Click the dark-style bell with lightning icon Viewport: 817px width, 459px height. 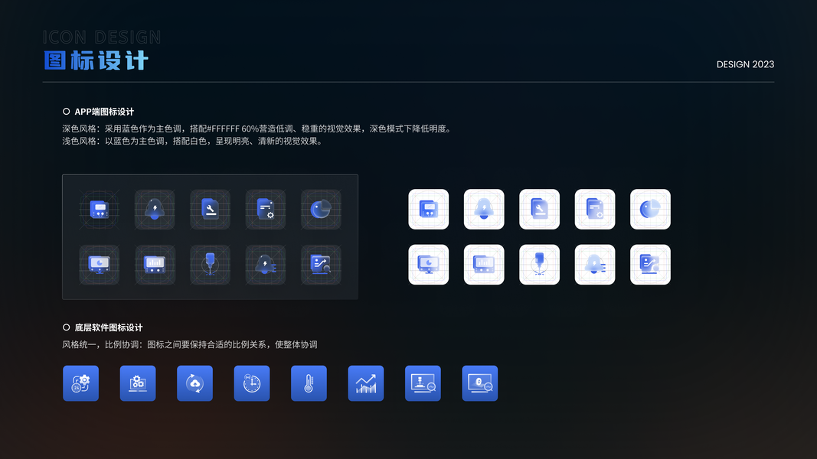point(155,209)
